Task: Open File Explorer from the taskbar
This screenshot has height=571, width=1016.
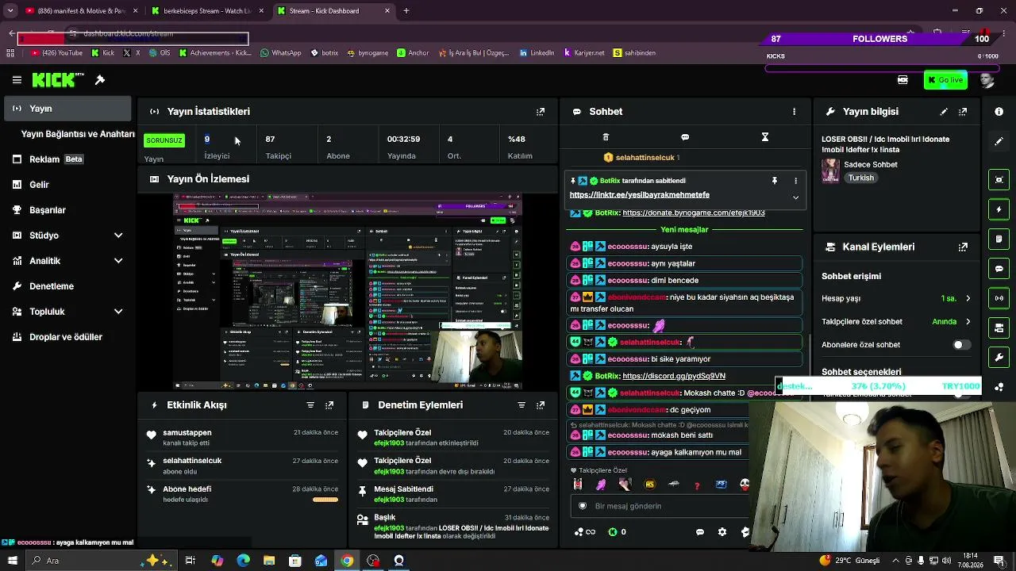Action: pos(269,561)
